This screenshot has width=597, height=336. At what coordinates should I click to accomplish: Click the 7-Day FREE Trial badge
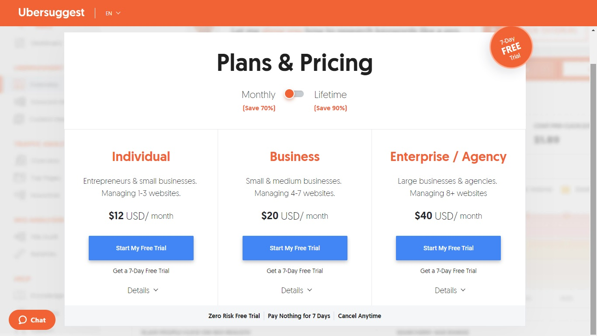pyautogui.click(x=511, y=47)
